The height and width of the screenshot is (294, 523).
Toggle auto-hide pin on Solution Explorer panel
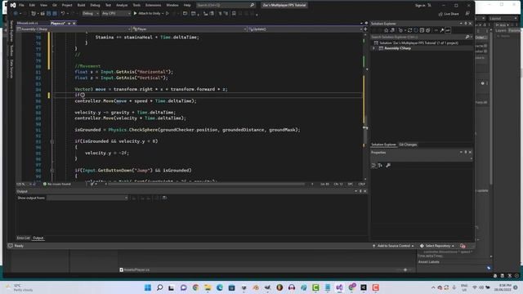[x=466, y=24]
